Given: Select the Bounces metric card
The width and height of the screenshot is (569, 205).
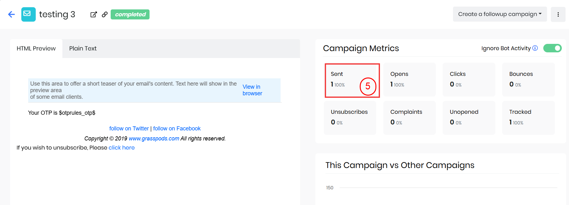Looking at the screenshot, I should pos(528,80).
